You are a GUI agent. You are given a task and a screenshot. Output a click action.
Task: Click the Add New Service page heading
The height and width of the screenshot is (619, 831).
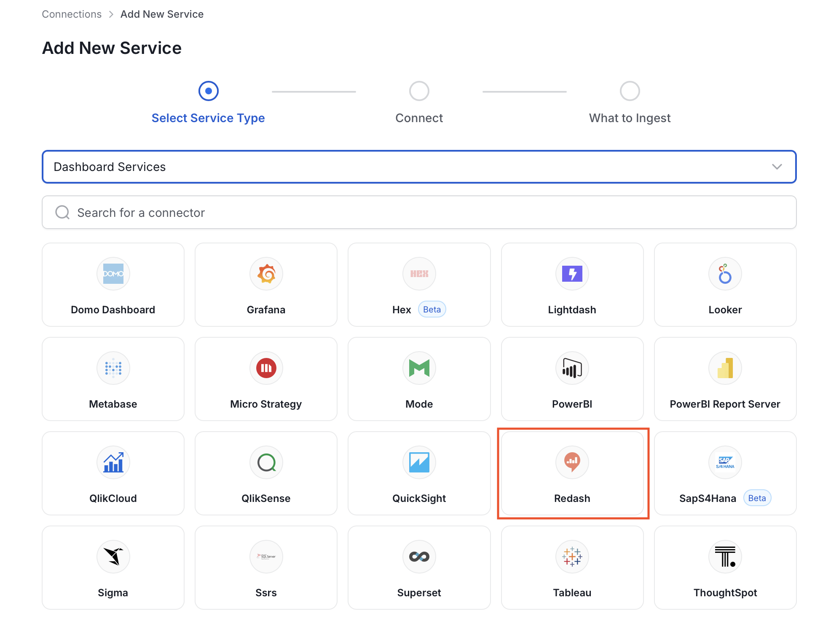[x=112, y=48]
